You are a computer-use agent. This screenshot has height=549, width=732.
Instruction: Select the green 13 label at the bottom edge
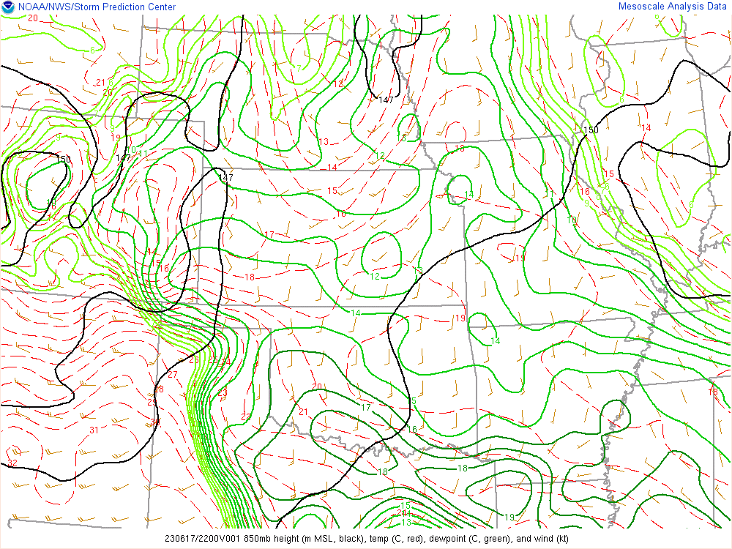click(x=406, y=522)
